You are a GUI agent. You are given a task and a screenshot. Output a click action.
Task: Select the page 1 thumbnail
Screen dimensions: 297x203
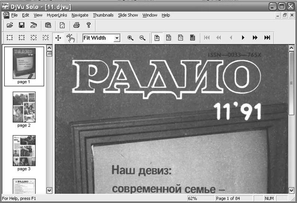24,64
